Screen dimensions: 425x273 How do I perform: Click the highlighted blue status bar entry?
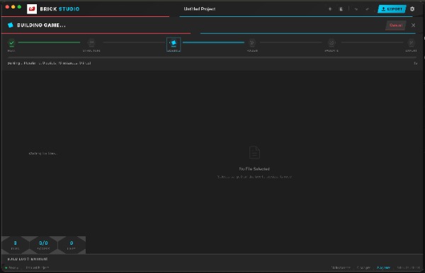click(383, 267)
